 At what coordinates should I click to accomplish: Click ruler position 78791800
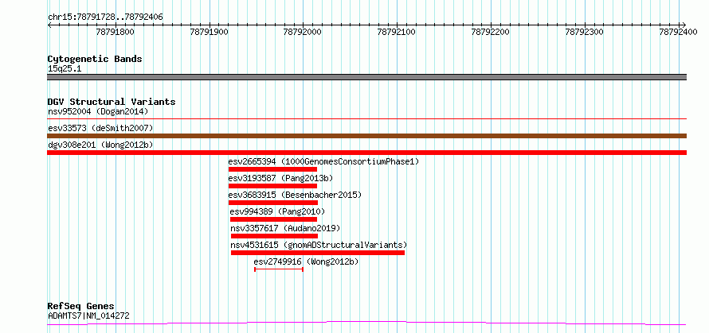click(x=116, y=32)
